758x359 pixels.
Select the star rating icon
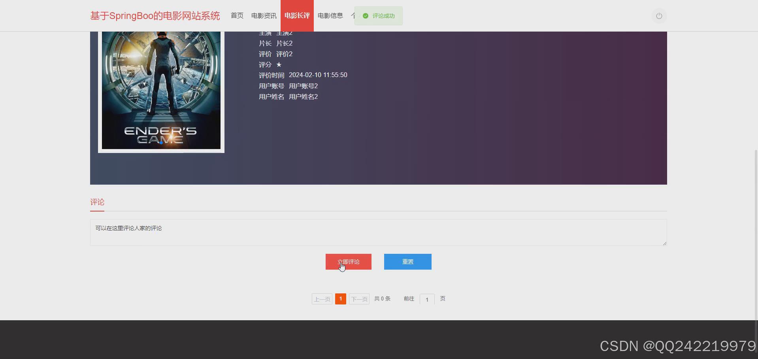click(x=279, y=64)
